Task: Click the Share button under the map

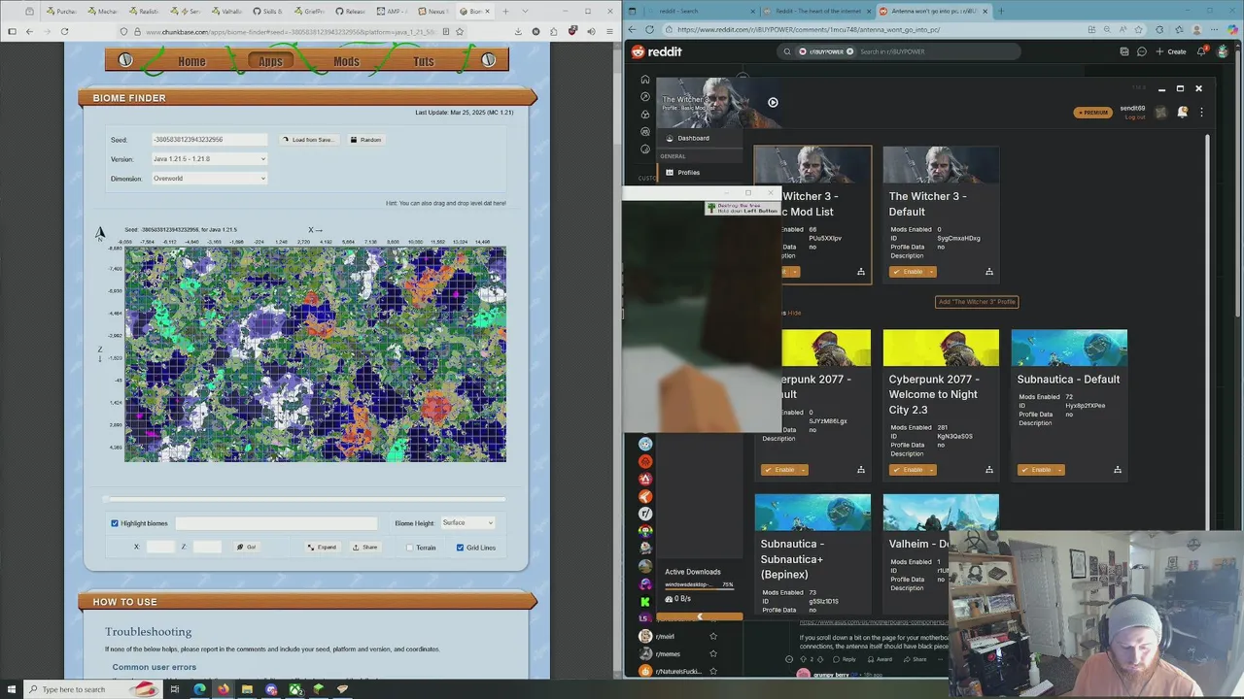Action: tap(365, 548)
